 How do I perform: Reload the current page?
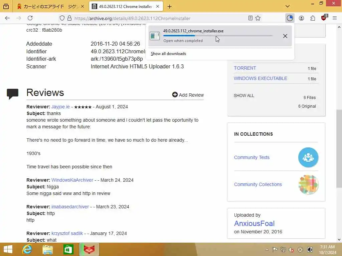30,18
